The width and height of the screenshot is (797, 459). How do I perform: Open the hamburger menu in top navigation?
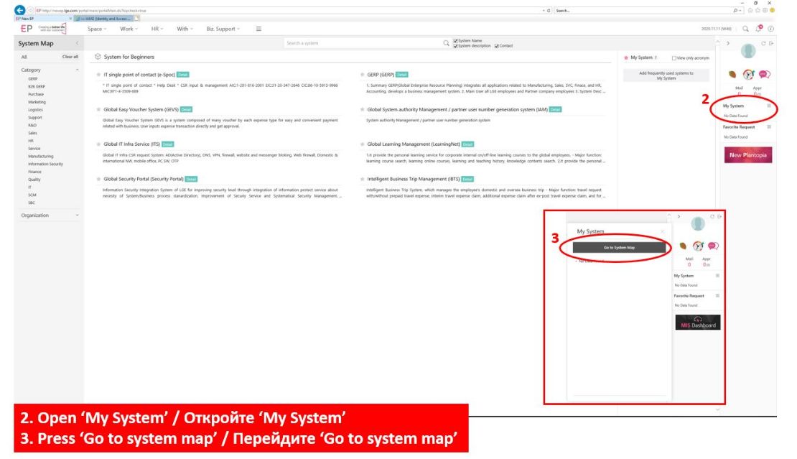(258, 29)
